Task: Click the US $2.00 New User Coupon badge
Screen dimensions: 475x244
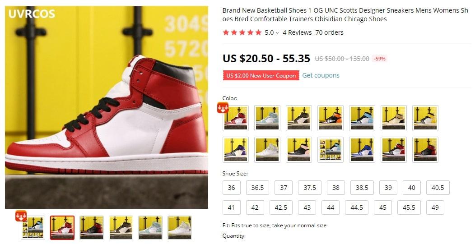Action: (x=261, y=76)
